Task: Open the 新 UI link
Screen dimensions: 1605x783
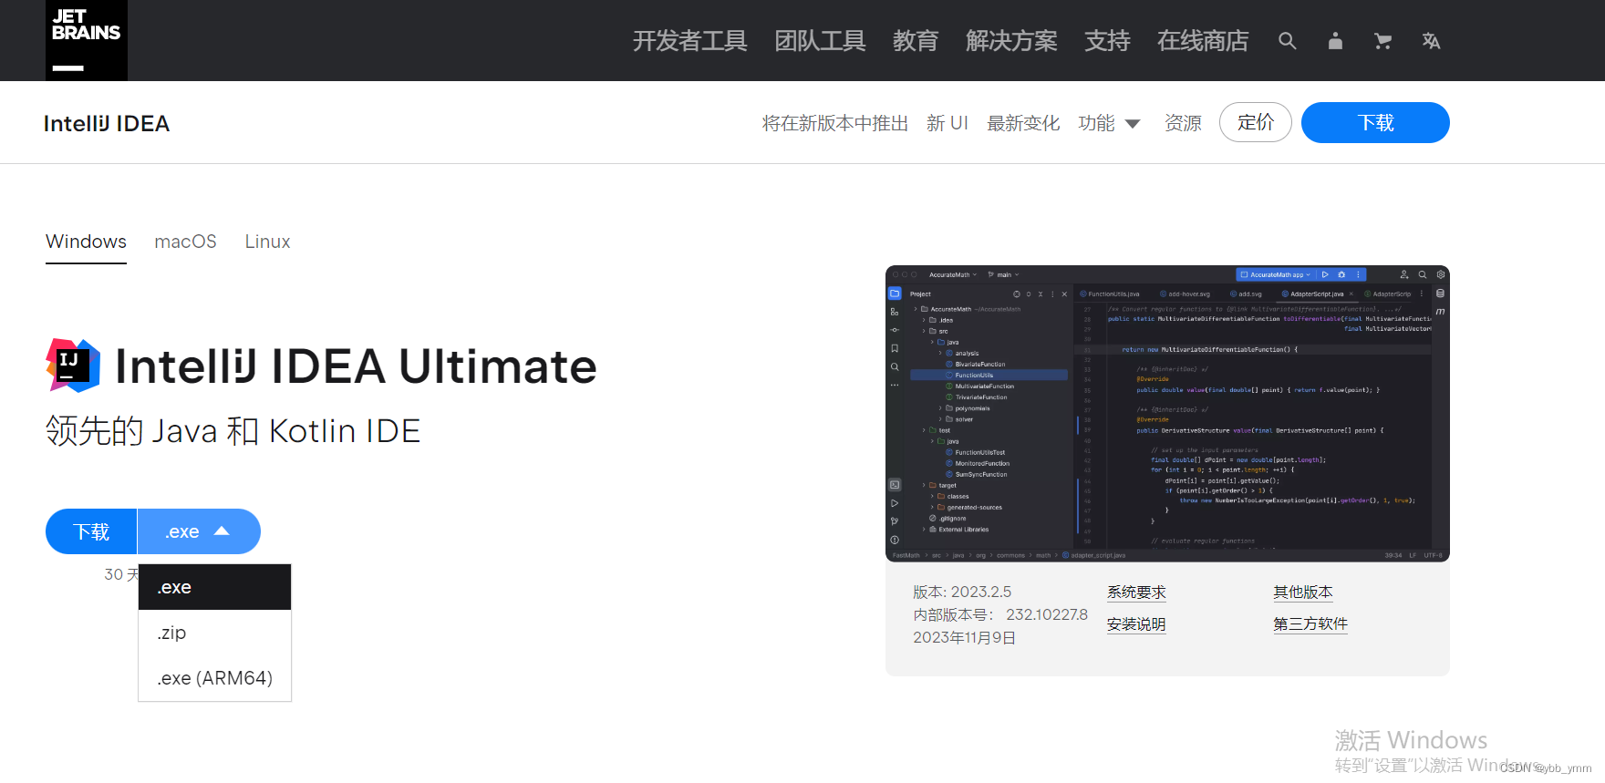Action: (947, 123)
